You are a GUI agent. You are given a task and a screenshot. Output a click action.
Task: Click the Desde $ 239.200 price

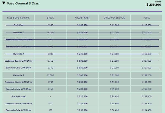pyautogui.click(x=153, y=4)
